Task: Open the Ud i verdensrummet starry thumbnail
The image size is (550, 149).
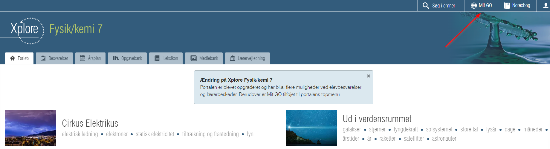Action: click(311, 128)
